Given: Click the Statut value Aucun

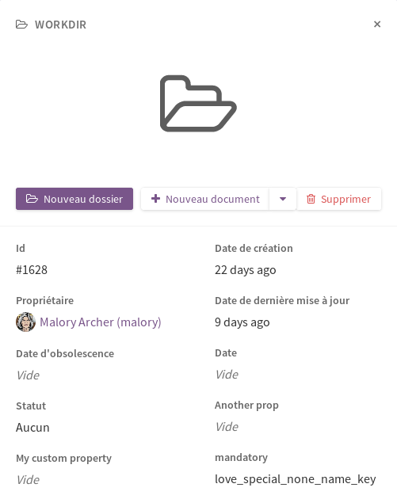Looking at the screenshot, I should click(x=32, y=428).
